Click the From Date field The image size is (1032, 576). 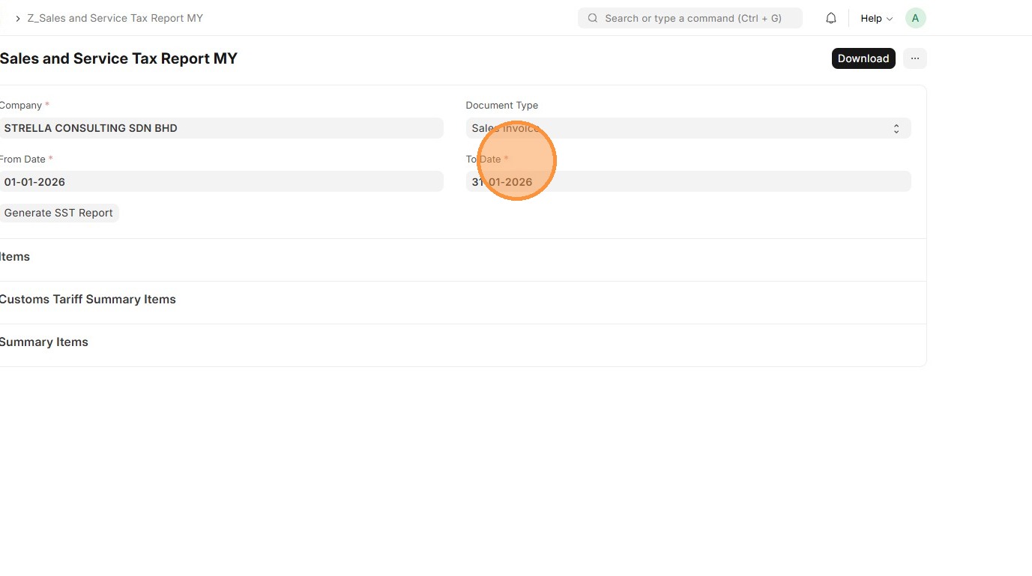point(221,182)
